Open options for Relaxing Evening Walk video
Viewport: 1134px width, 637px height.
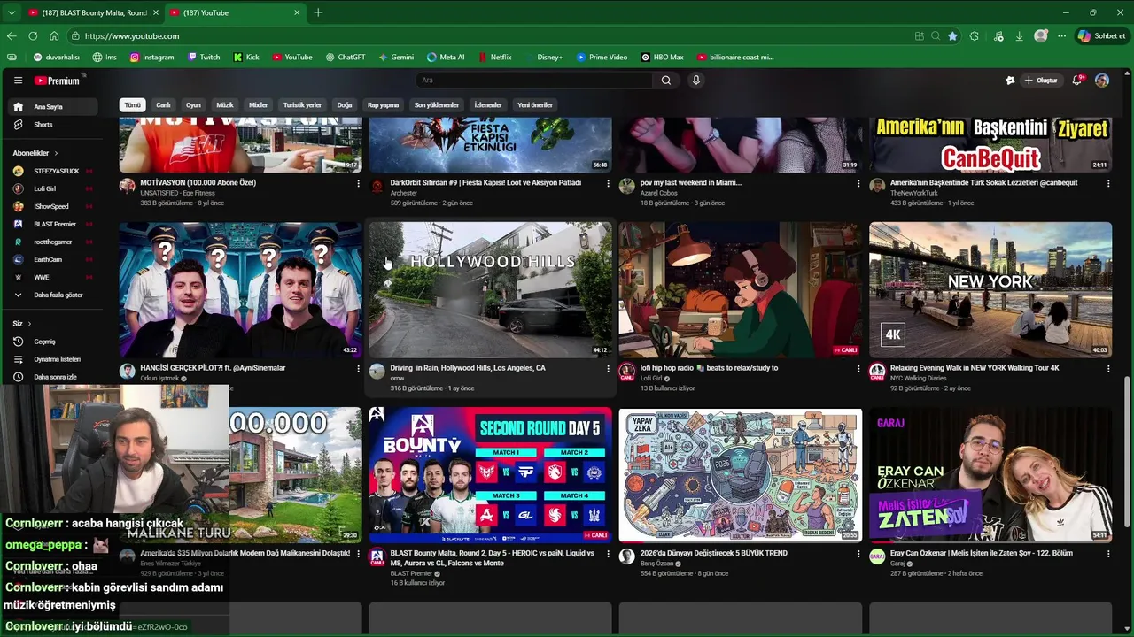[x=1107, y=369]
